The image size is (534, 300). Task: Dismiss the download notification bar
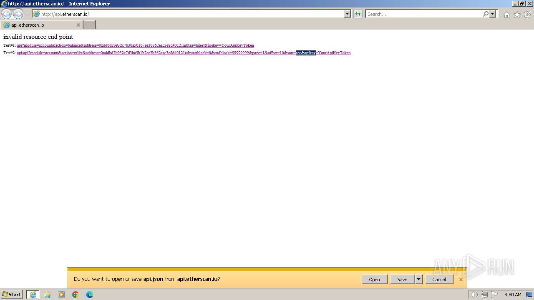461,280
